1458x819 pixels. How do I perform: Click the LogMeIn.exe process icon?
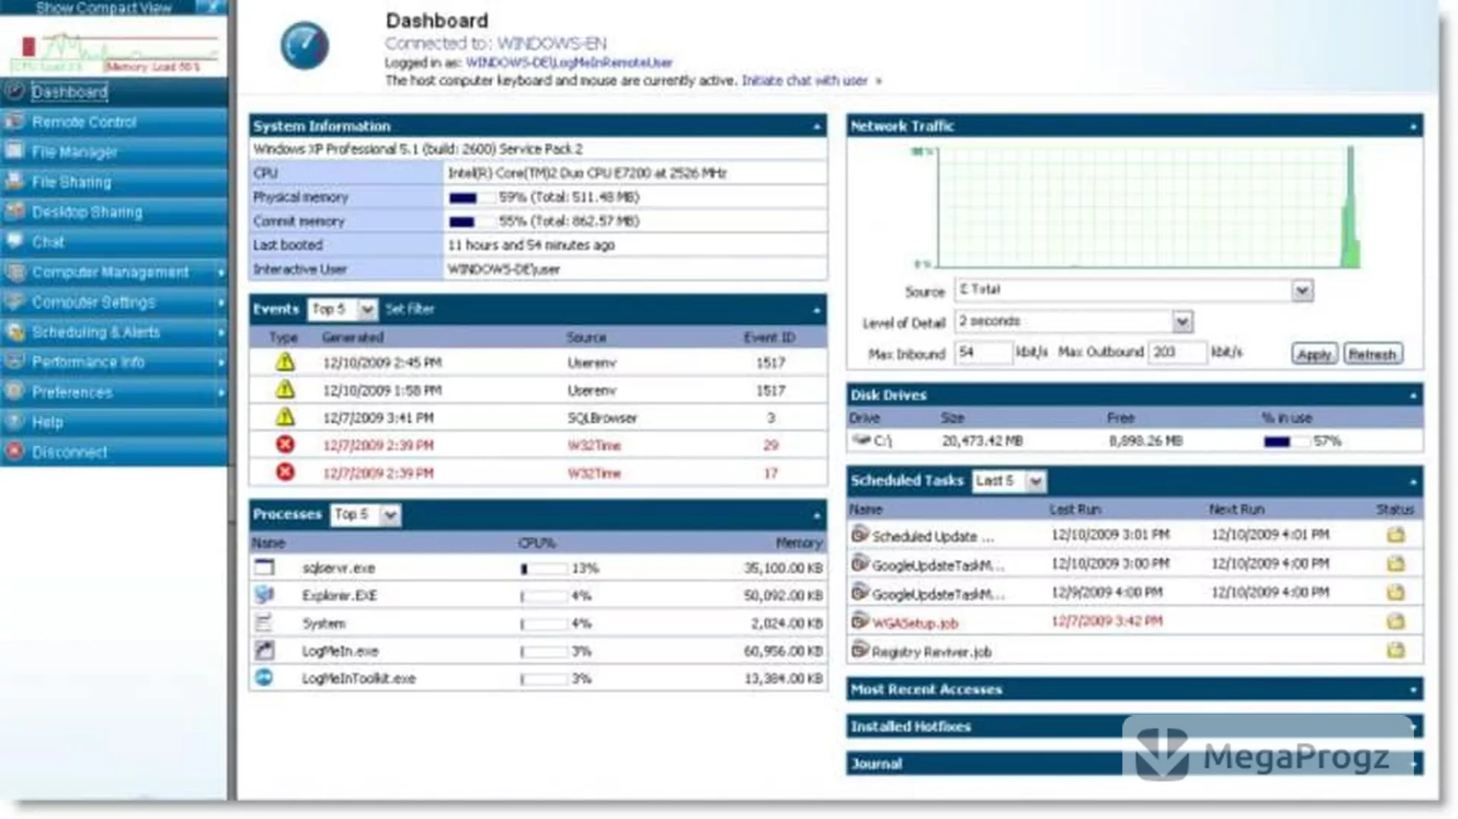pos(264,650)
